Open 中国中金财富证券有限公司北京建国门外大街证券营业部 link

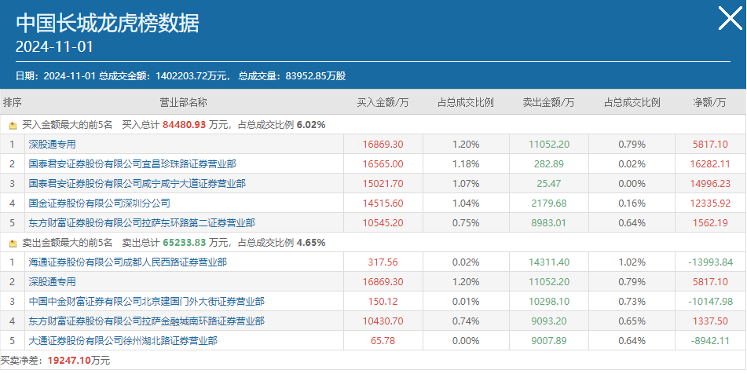[x=146, y=301]
